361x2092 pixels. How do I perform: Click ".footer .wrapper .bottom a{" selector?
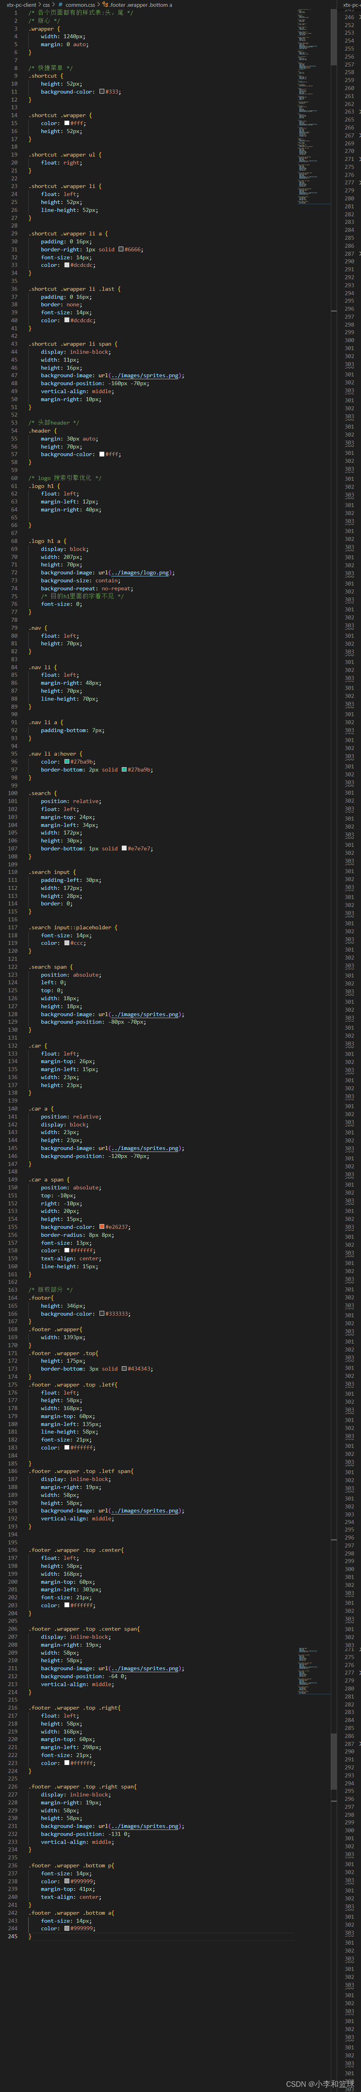(x=71, y=1912)
